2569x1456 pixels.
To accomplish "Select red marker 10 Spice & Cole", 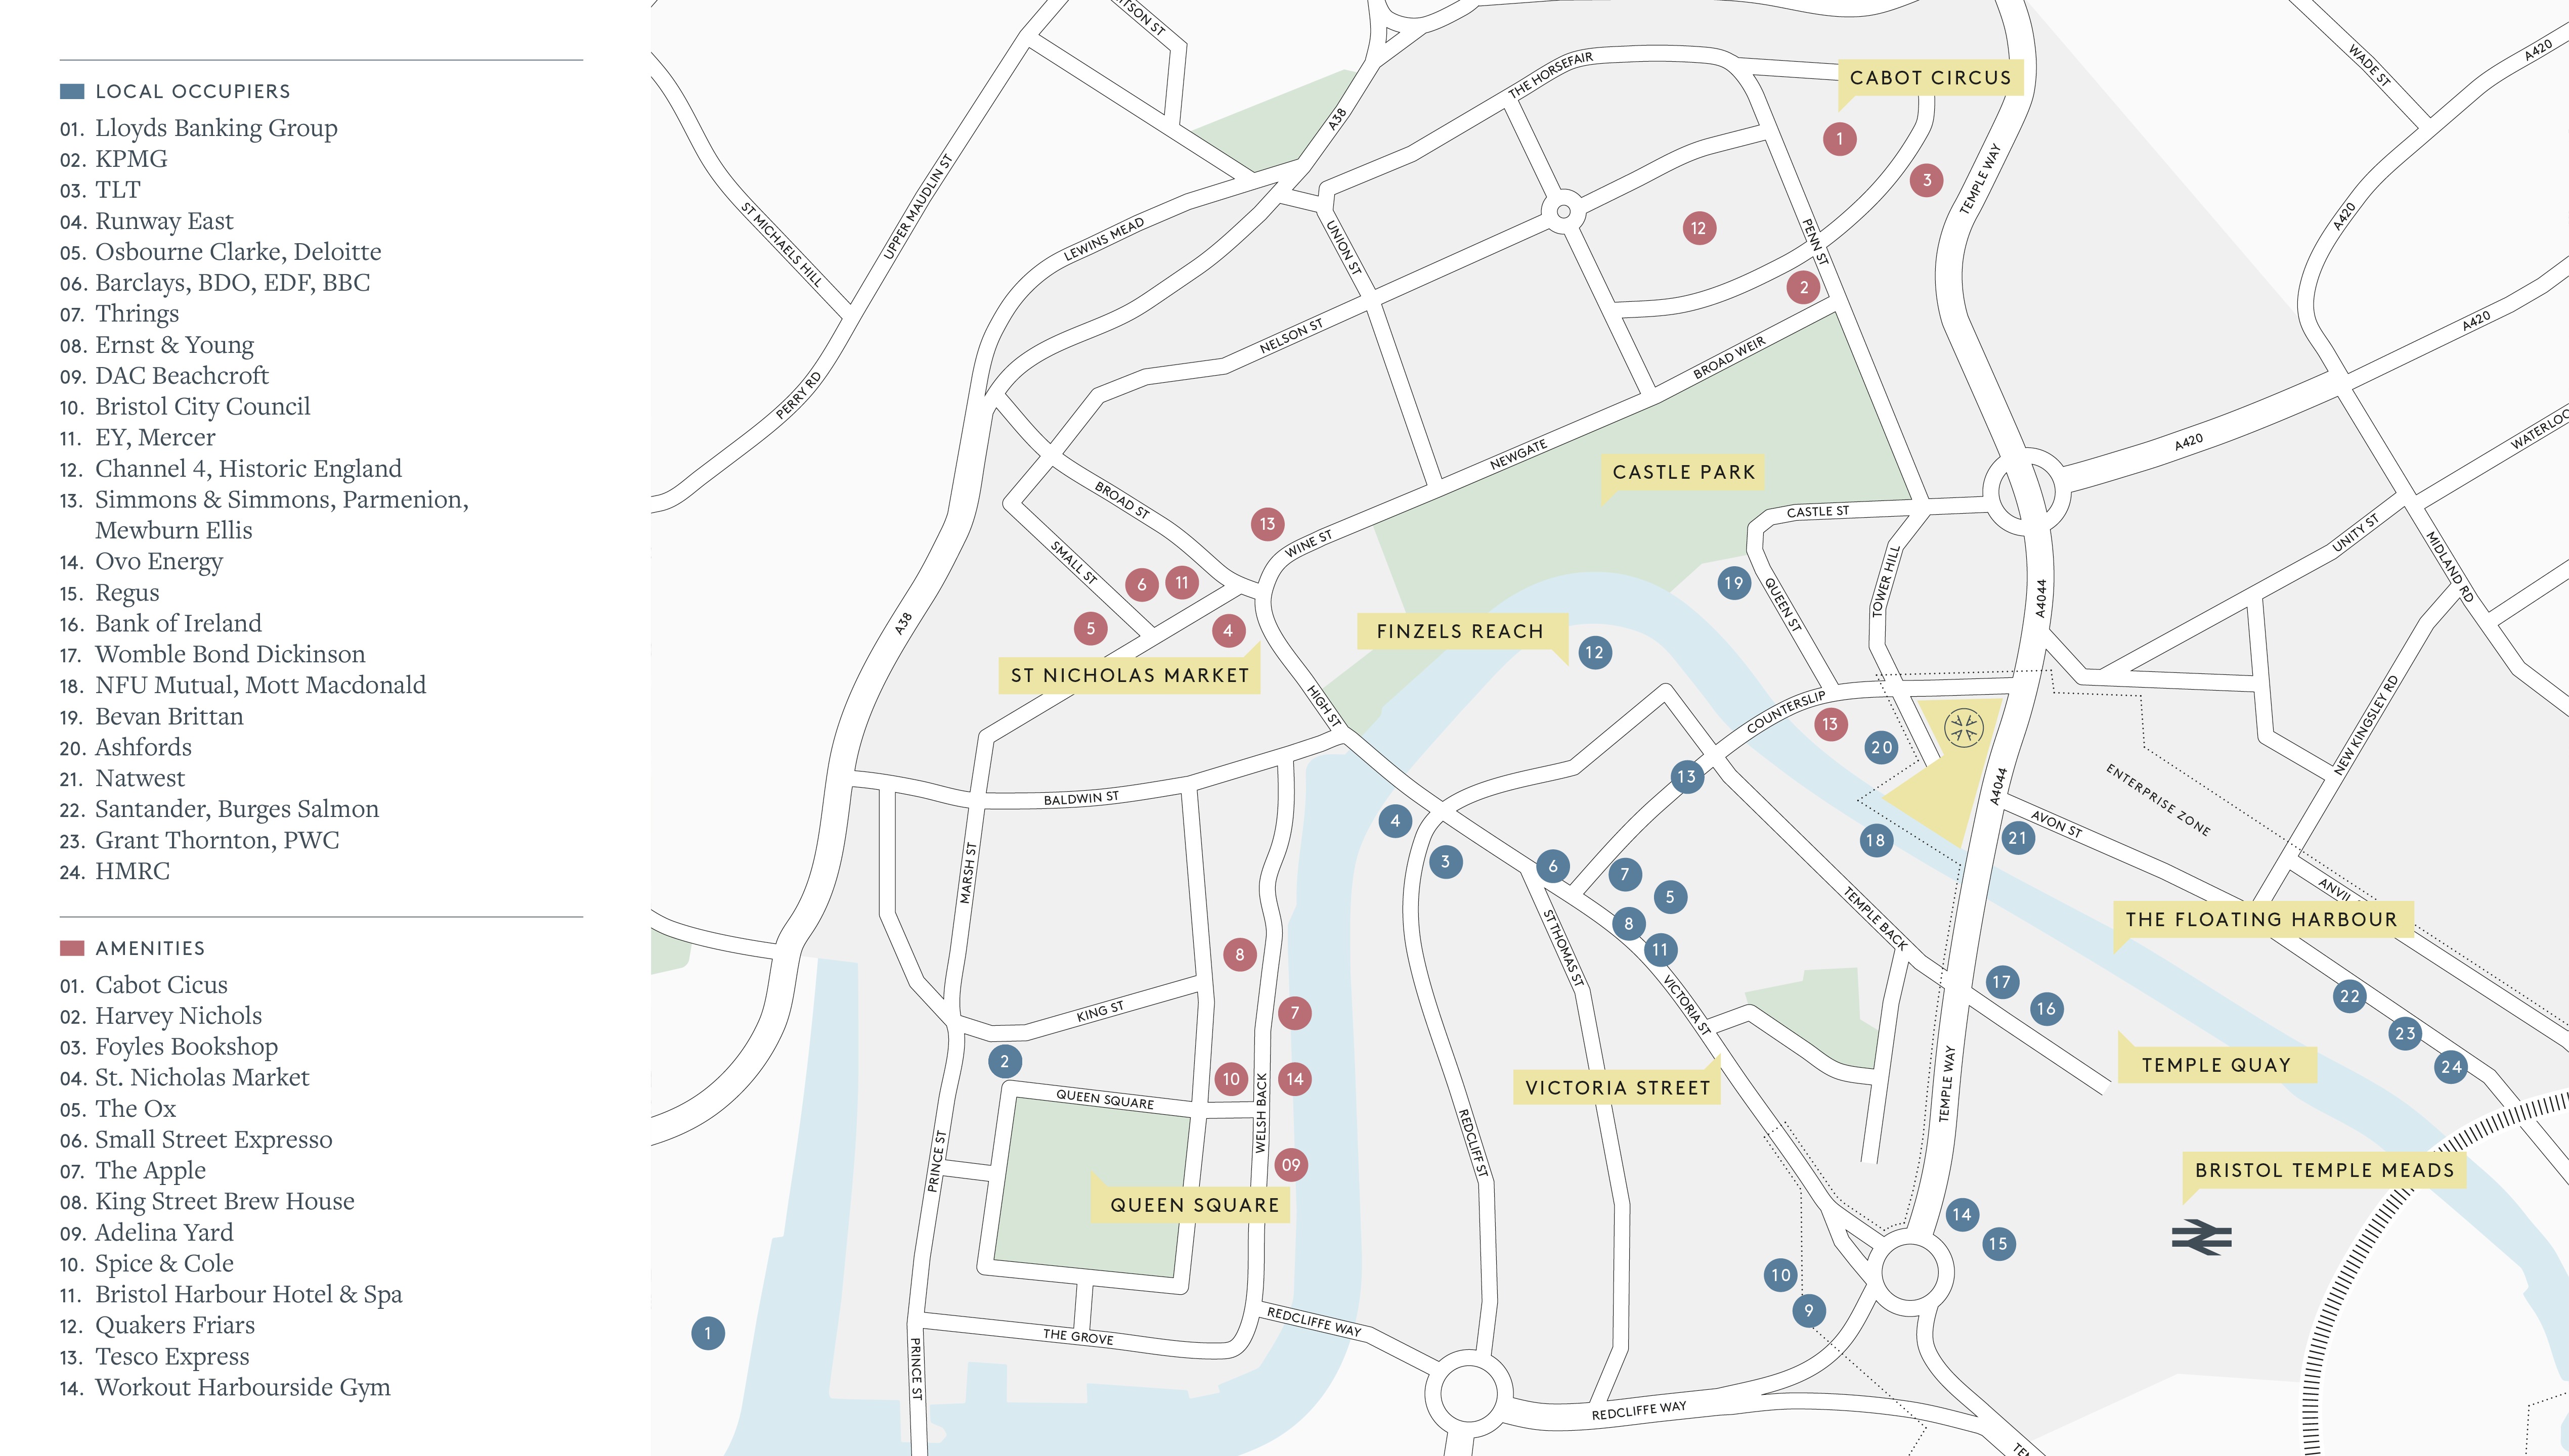I will tap(1232, 1079).
